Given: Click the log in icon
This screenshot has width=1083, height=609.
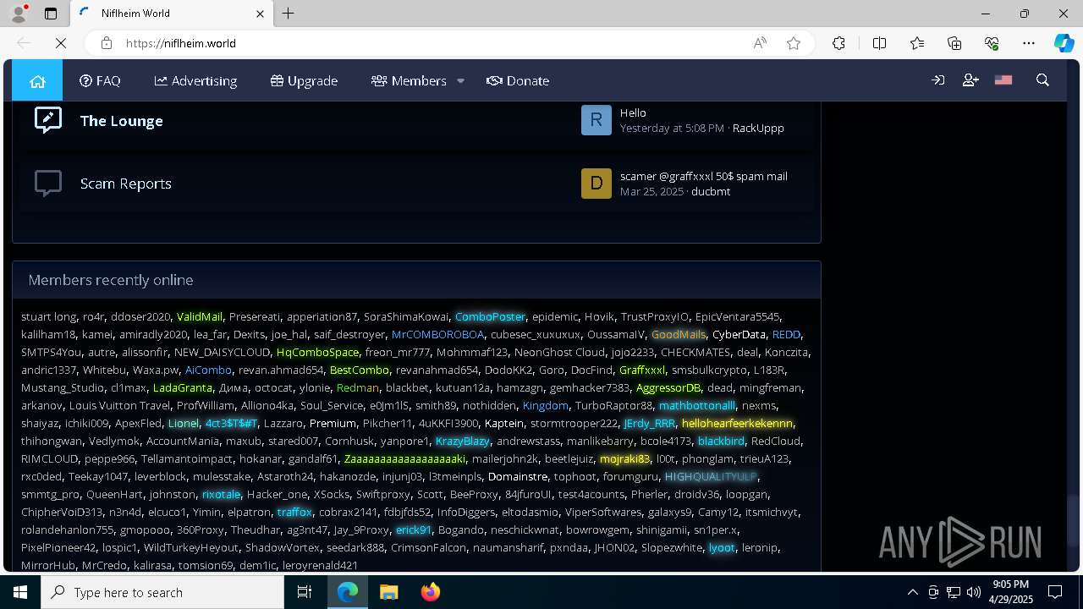Looking at the screenshot, I should 937,80.
